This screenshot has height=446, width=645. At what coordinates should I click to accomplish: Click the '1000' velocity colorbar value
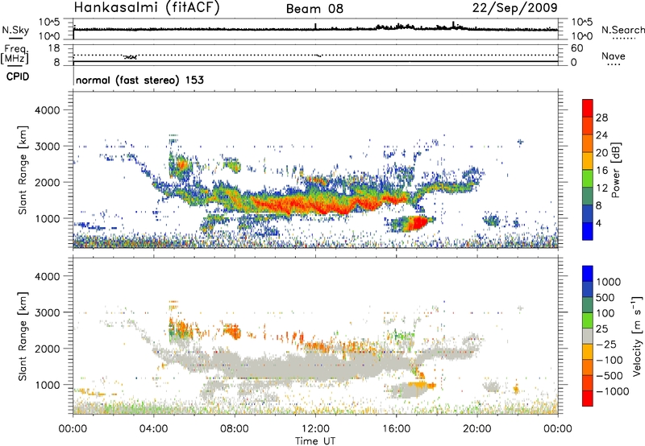click(609, 282)
